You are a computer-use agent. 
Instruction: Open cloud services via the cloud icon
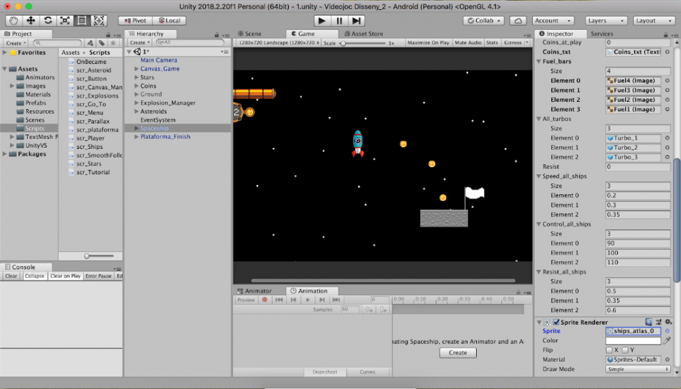click(x=519, y=21)
